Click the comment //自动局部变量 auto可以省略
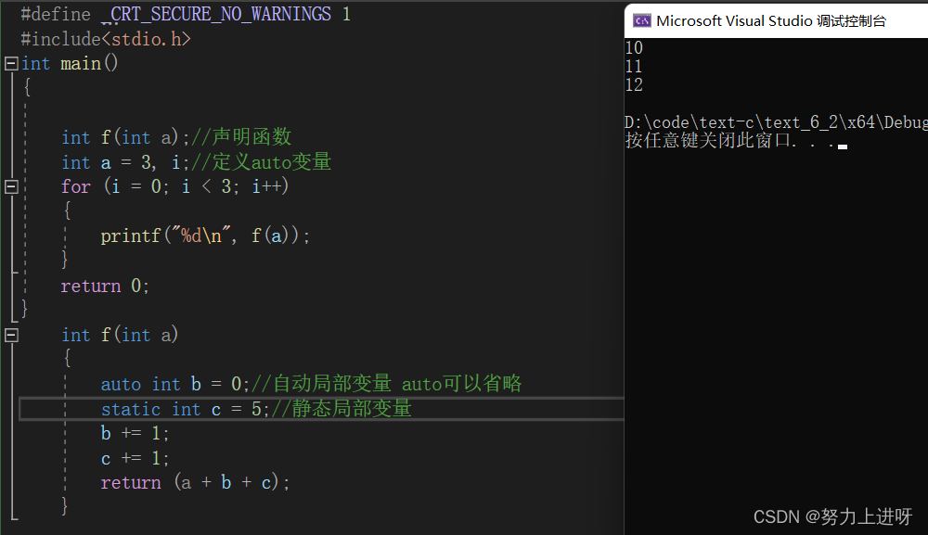Viewport: 928px width, 535px height. (x=386, y=384)
